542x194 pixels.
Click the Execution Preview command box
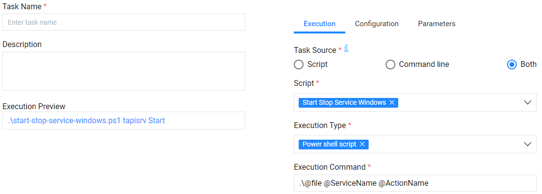pos(124,121)
